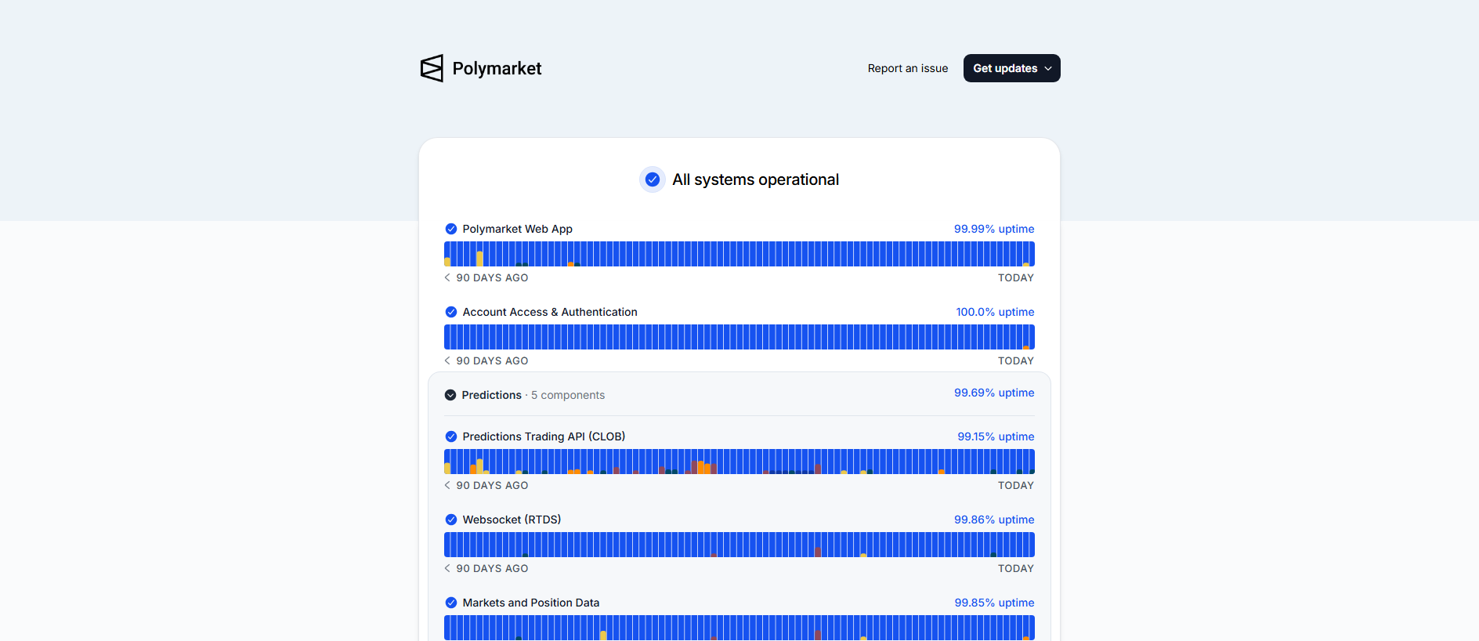Screen dimensions: 1479x641
Task: Click the Markets and Position Data label
Action: coord(531,603)
